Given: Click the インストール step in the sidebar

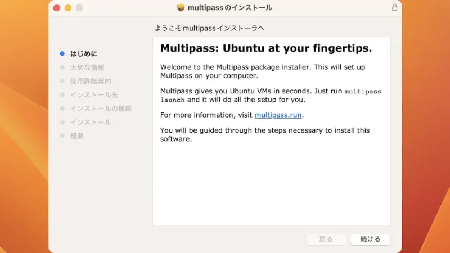Looking at the screenshot, I should (x=90, y=122).
